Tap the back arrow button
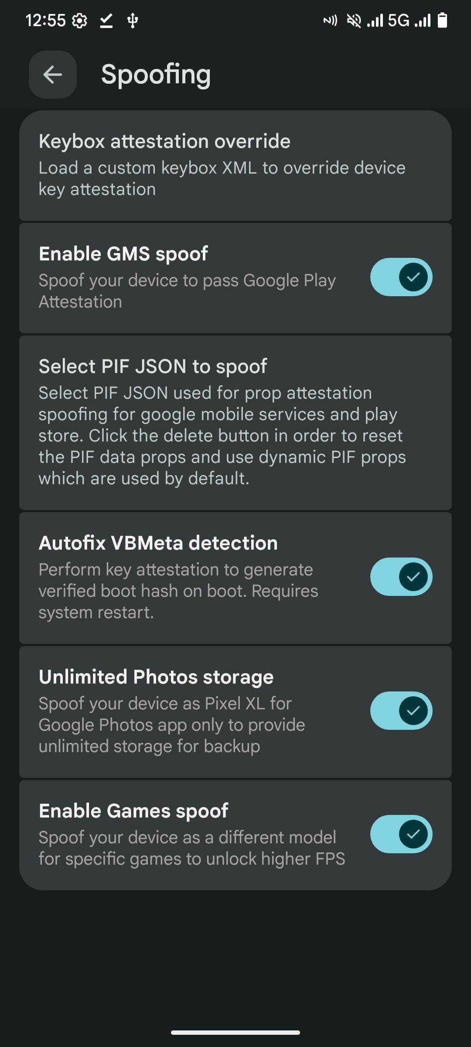The height and width of the screenshot is (1047, 471). (53, 75)
